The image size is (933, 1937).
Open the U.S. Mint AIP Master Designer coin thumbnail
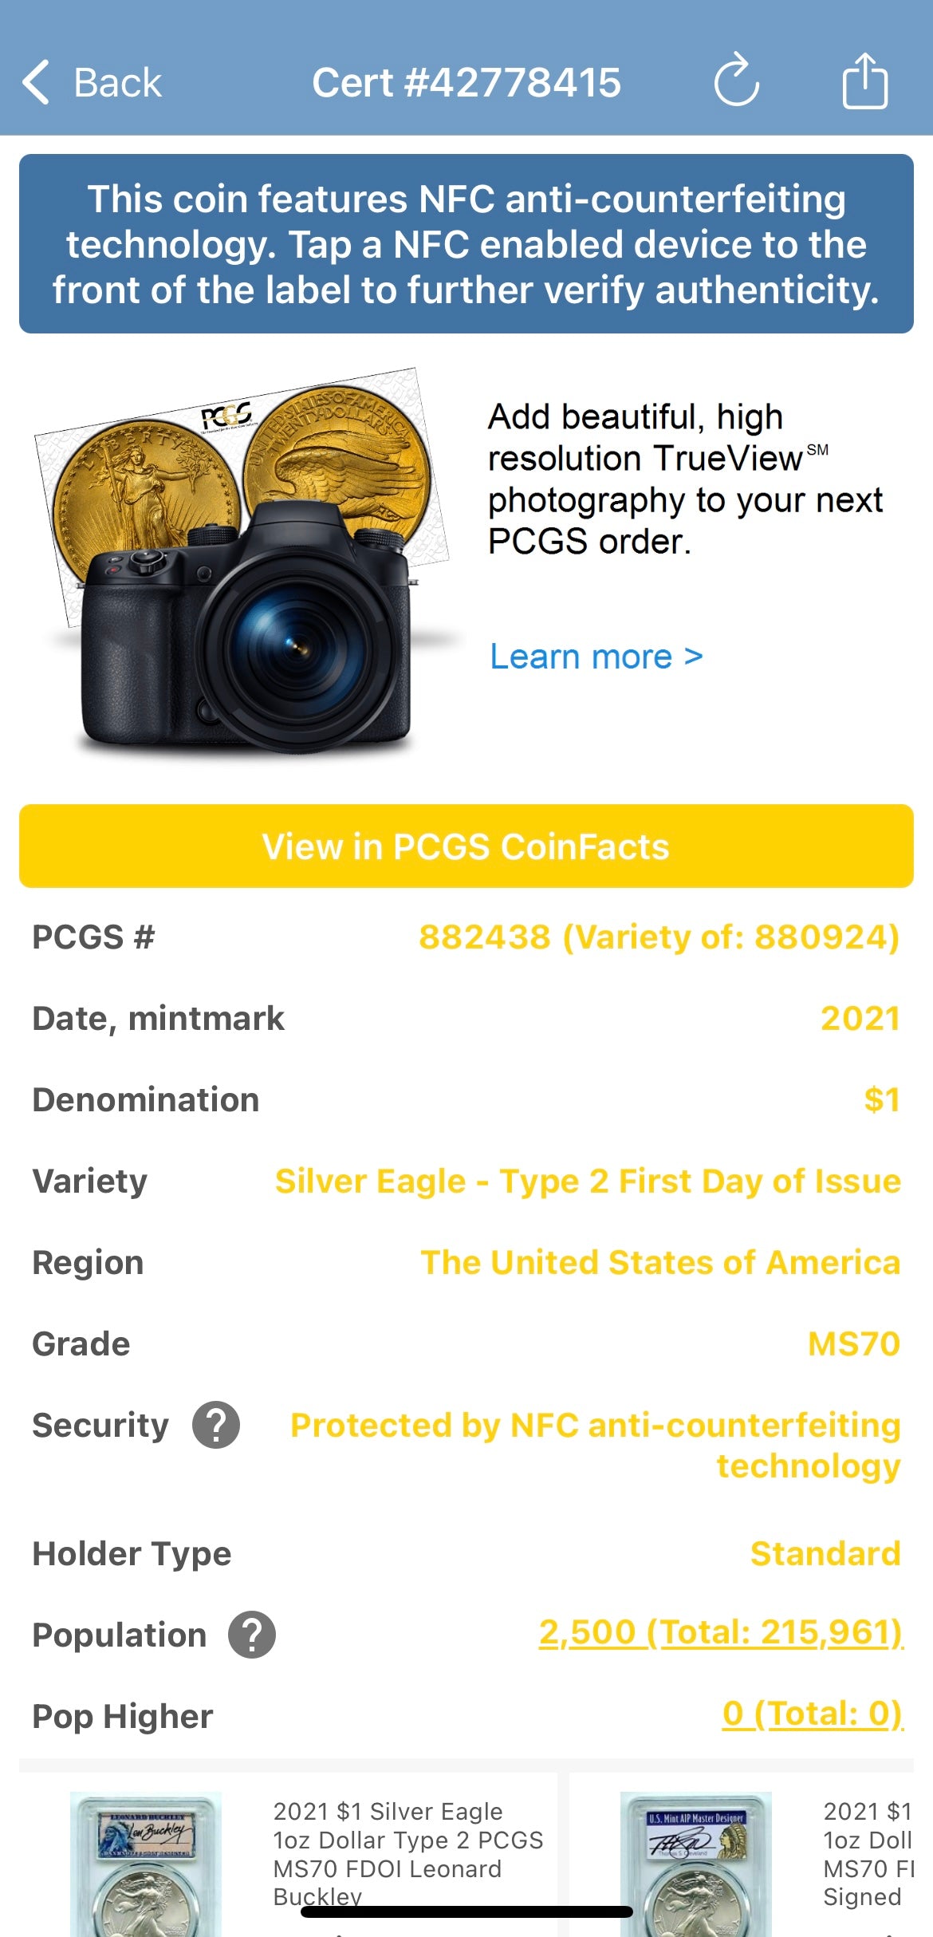(x=695, y=1863)
